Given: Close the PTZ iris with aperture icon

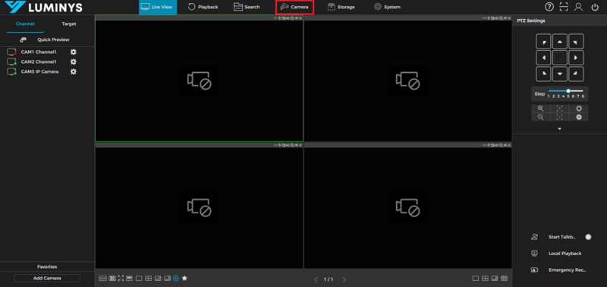Looking at the screenshot, I should point(579,117).
